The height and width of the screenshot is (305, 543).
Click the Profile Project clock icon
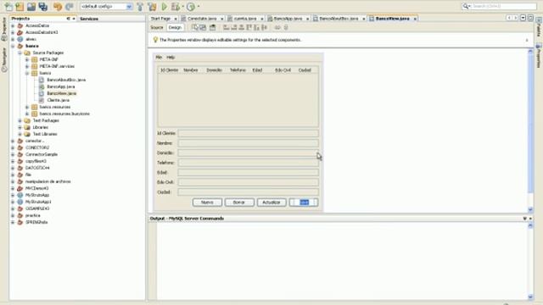point(190,6)
